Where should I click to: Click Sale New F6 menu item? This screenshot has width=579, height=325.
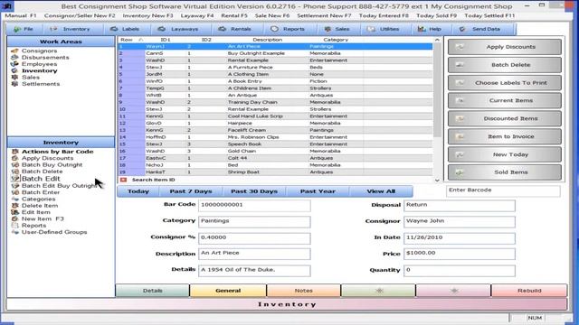click(272, 16)
